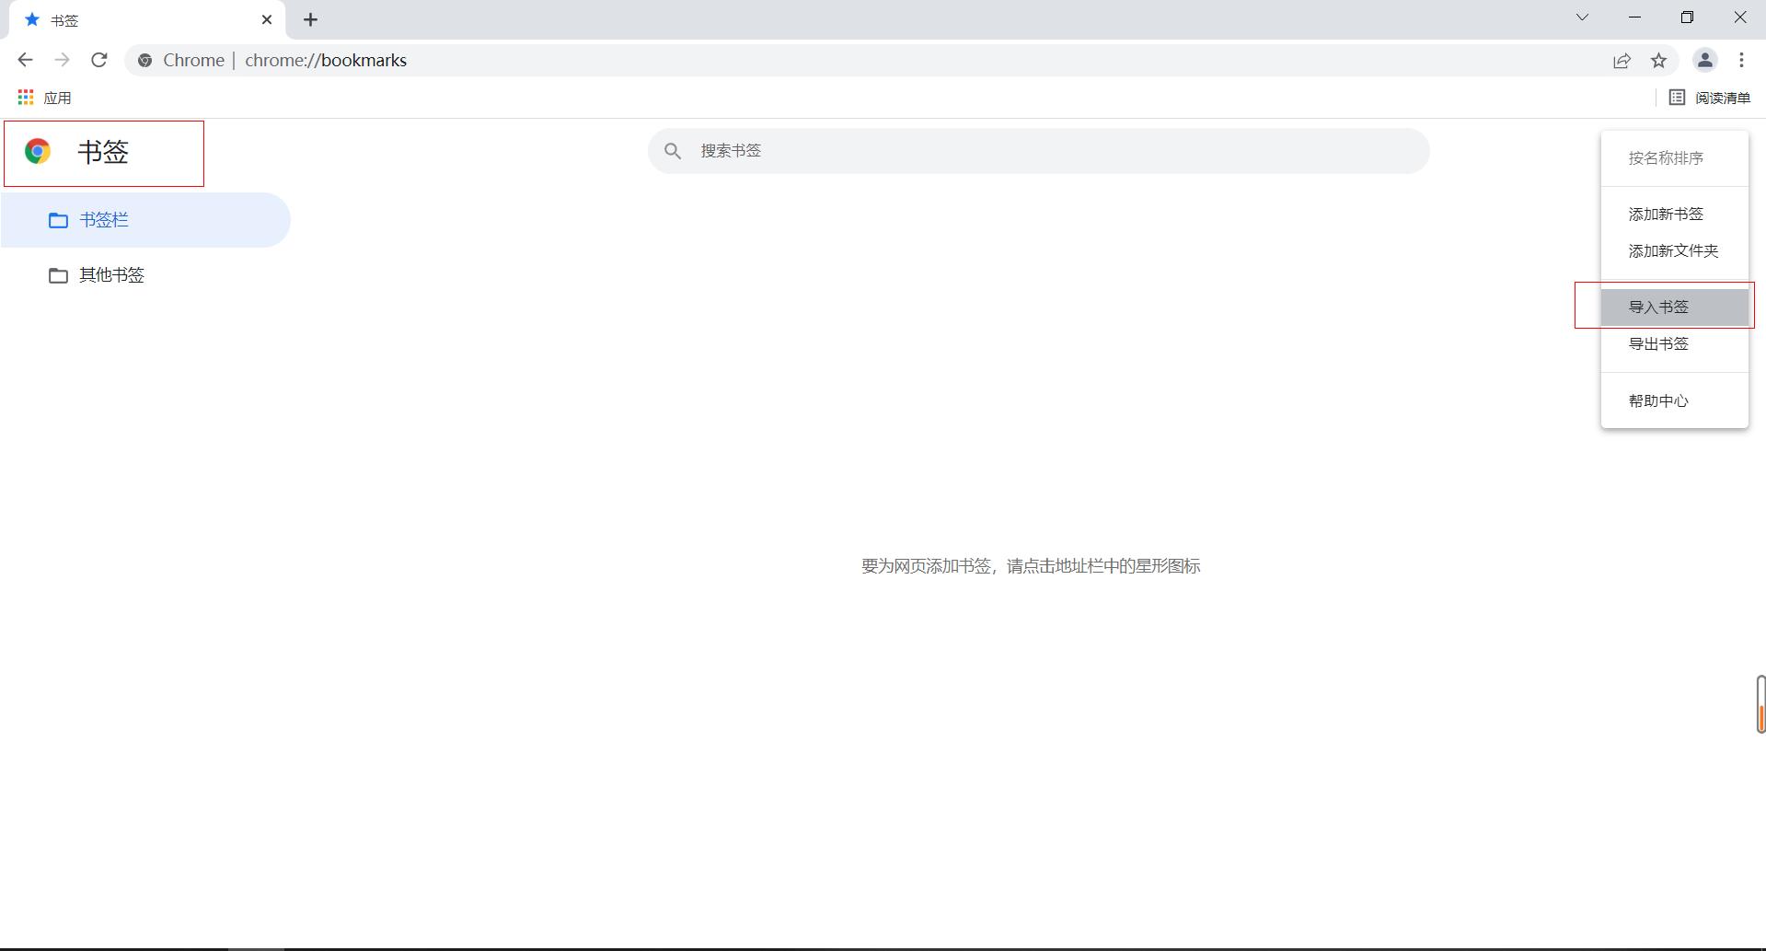Open the profile avatar icon
This screenshot has height=951, width=1766.
(1705, 60)
